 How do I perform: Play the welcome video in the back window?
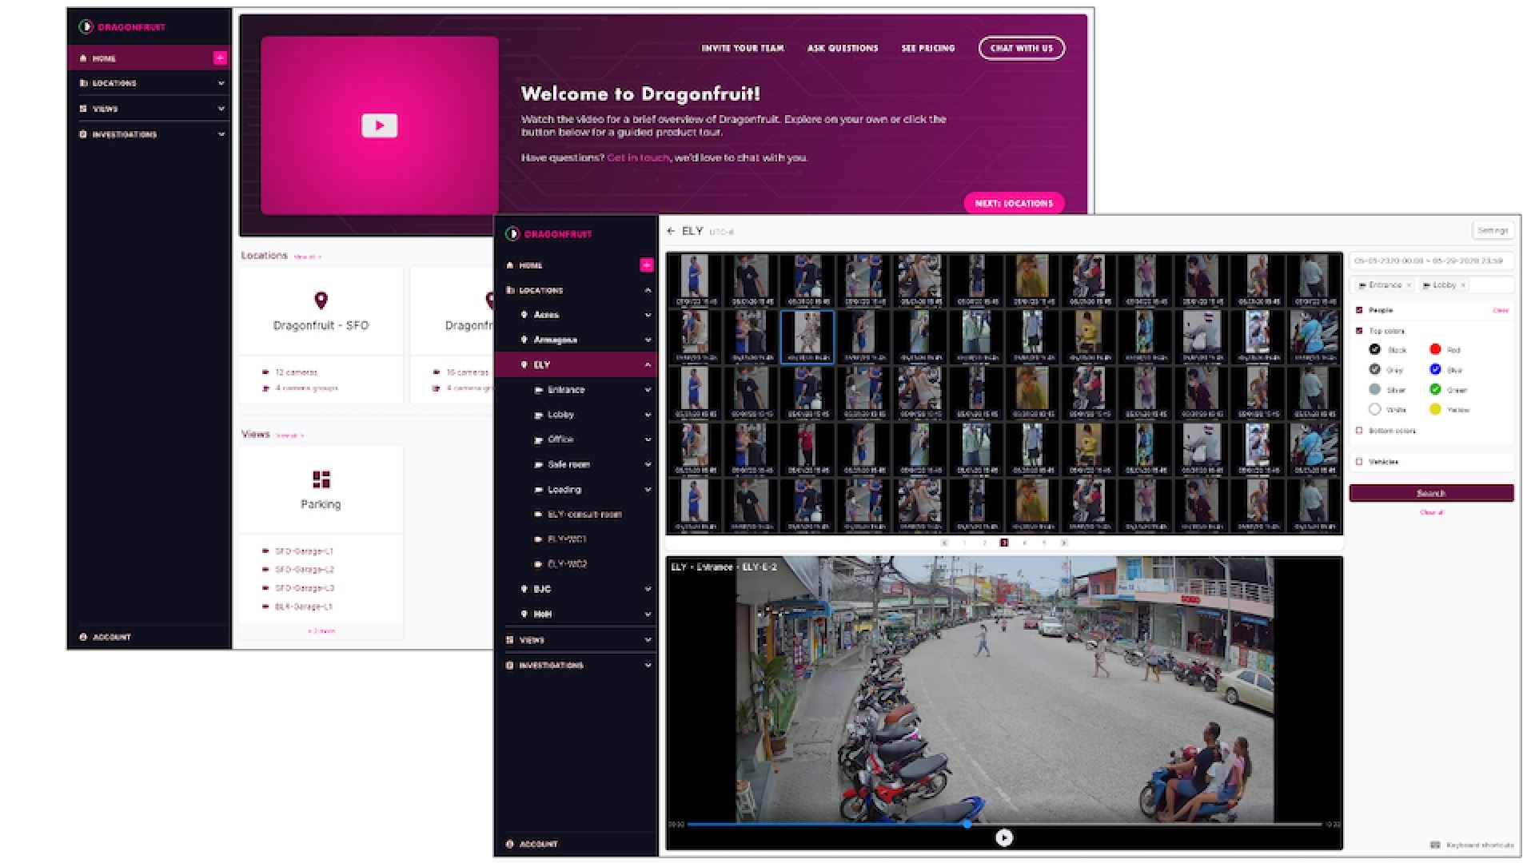380,125
